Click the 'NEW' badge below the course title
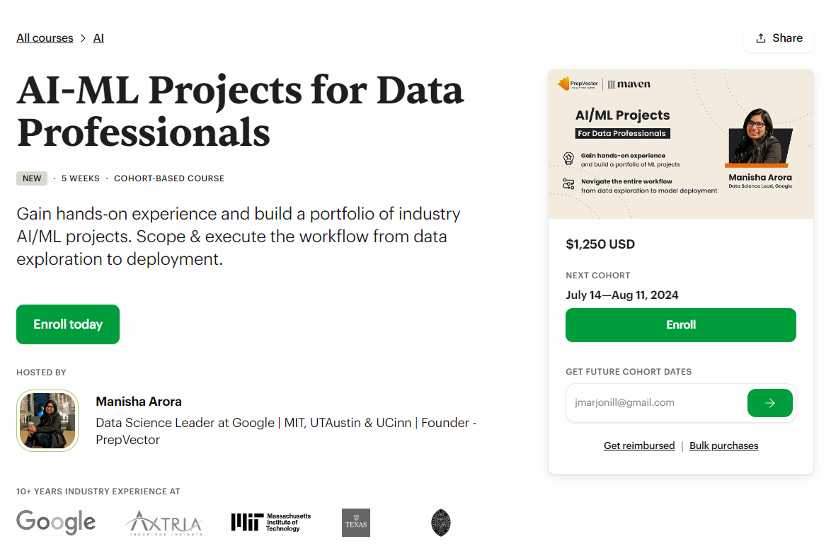831x556 pixels. pos(32,178)
